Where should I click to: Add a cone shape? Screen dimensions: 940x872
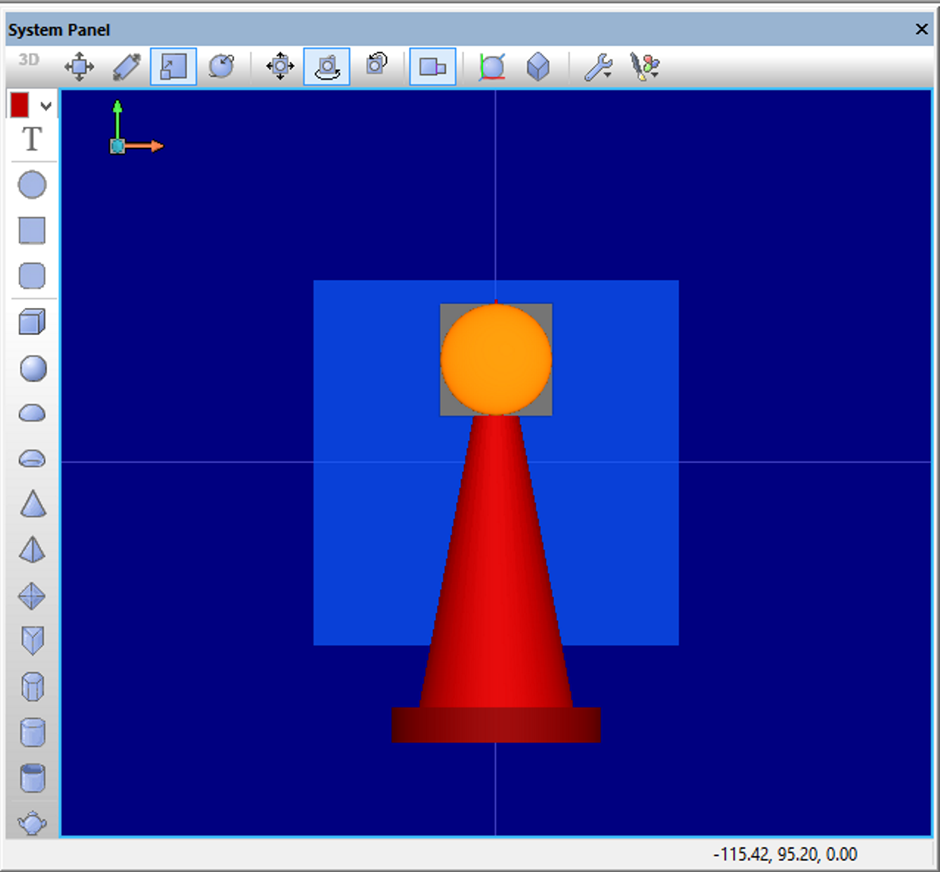coord(33,504)
